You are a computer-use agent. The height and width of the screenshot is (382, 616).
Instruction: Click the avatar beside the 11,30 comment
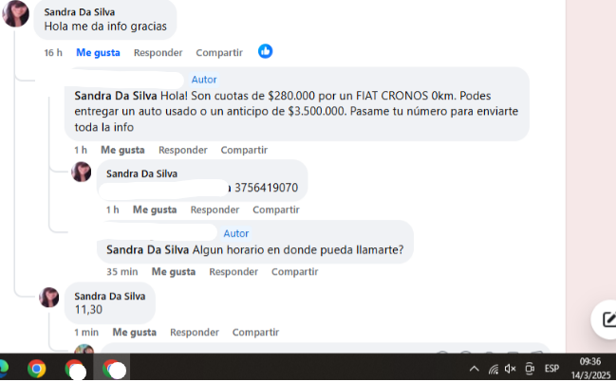(49, 298)
